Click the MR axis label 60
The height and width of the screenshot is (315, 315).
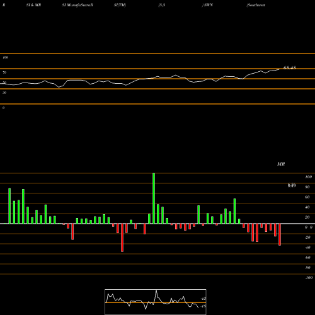click(x=307, y=197)
